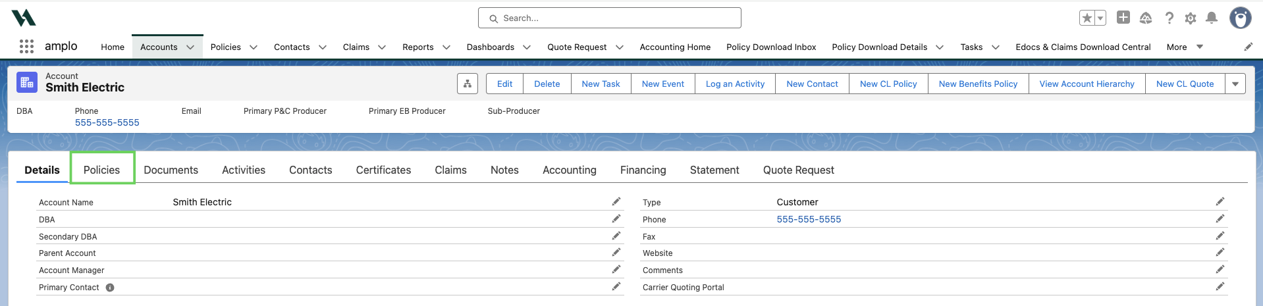Edit Carrier Quoting Portal pencil icon
The width and height of the screenshot is (1263, 306).
click(1220, 286)
